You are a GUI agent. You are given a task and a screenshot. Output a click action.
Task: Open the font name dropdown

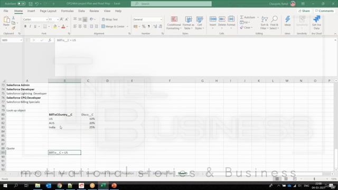(x=47, y=20)
